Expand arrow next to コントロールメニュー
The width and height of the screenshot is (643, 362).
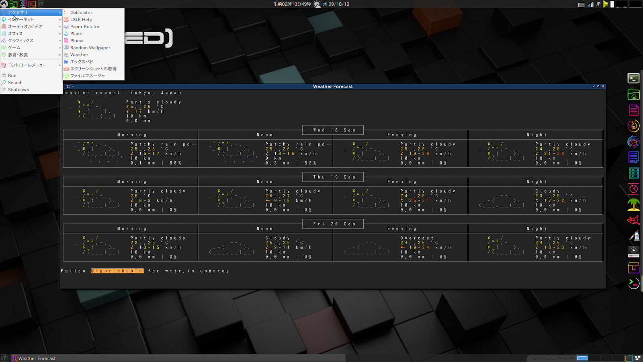60,65
